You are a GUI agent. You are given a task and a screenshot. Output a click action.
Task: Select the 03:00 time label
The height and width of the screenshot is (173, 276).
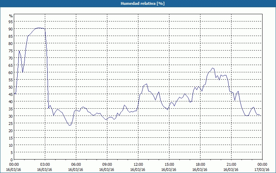tap(45, 165)
